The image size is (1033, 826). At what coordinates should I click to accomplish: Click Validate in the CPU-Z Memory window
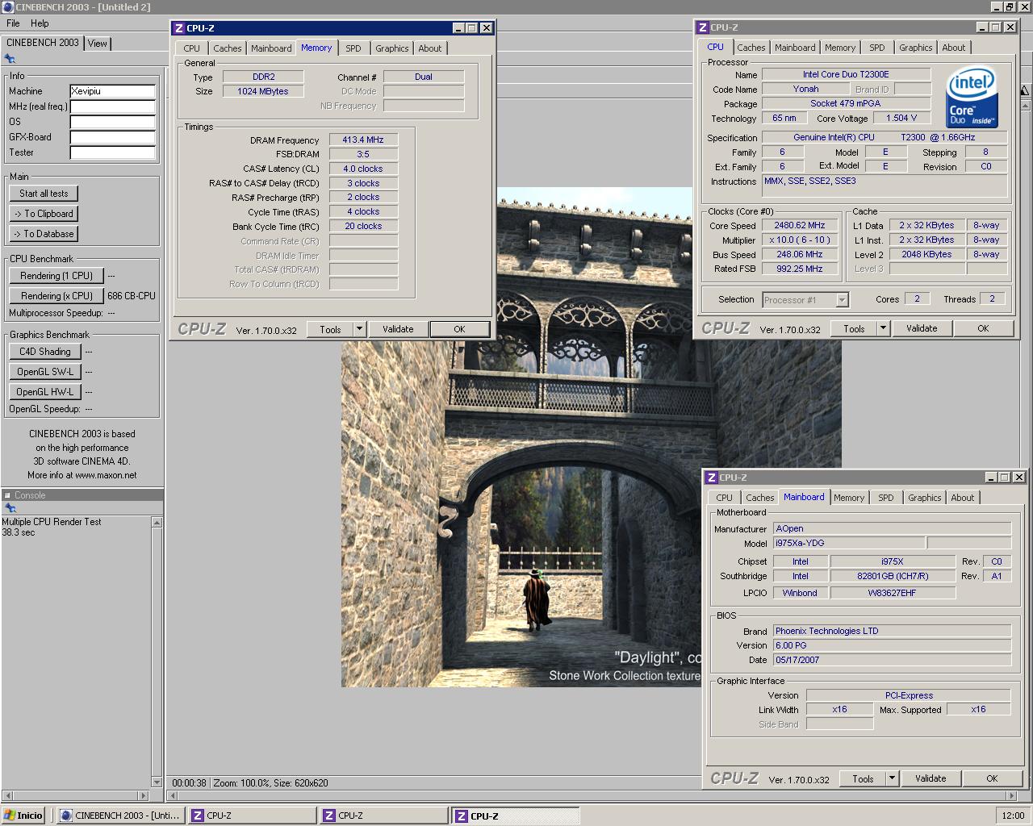click(398, 329)
